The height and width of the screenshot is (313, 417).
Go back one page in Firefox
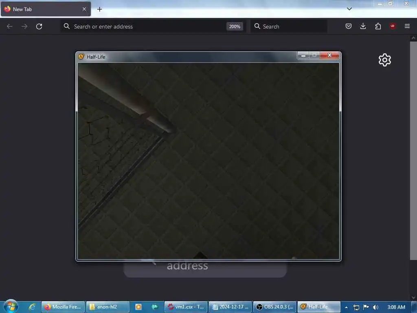[x=10, y=26]
